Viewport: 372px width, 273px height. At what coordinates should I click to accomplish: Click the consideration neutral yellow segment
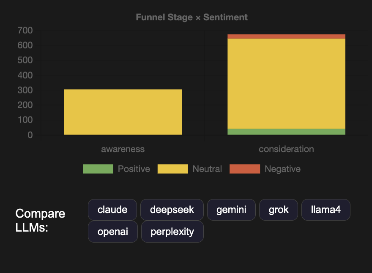(x=286, y=84)
